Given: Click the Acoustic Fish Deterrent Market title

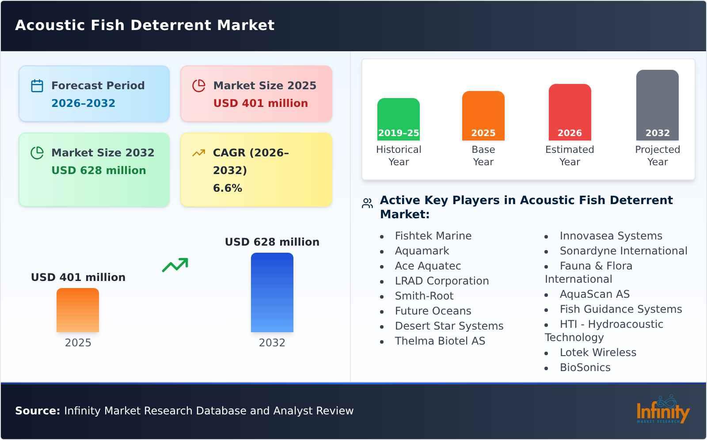Looking at the screenshot, I should 144,25.
